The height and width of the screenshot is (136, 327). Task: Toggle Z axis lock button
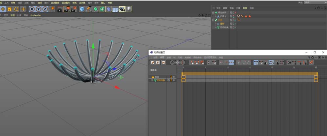[x=44, y=9]
